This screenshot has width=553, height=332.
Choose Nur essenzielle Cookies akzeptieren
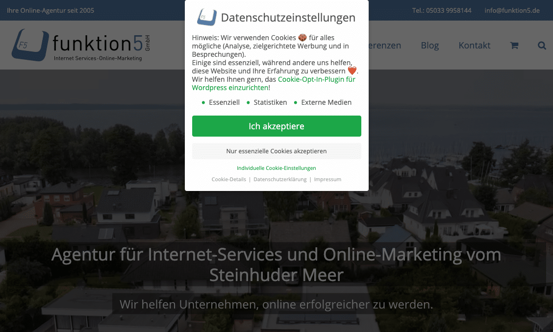pos(276,151)
